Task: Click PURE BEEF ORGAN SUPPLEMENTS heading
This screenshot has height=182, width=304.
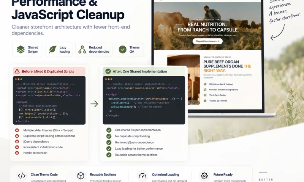Action: click(227, 66)
